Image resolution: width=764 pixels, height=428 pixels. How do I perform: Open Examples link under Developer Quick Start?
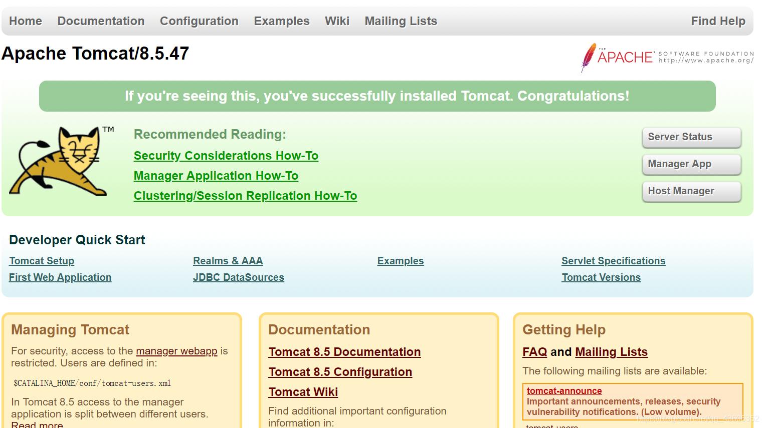coord(401,261)
